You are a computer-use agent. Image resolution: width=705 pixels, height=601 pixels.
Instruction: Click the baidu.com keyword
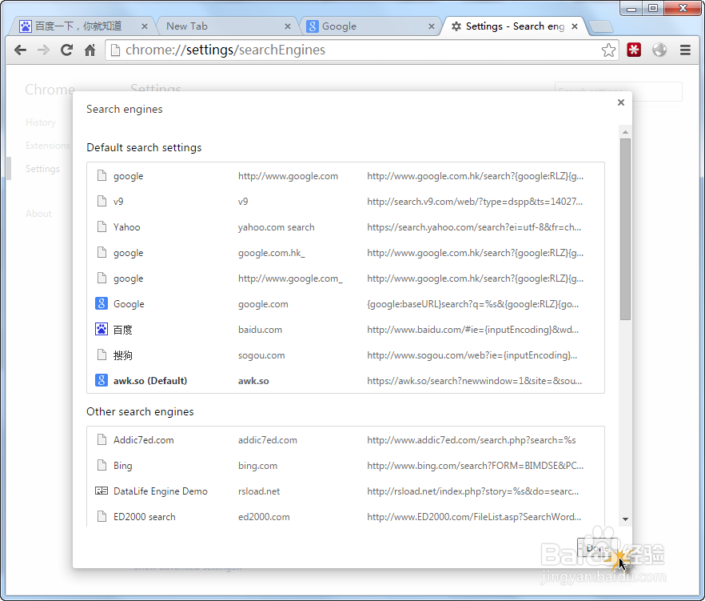pos(261,330)
